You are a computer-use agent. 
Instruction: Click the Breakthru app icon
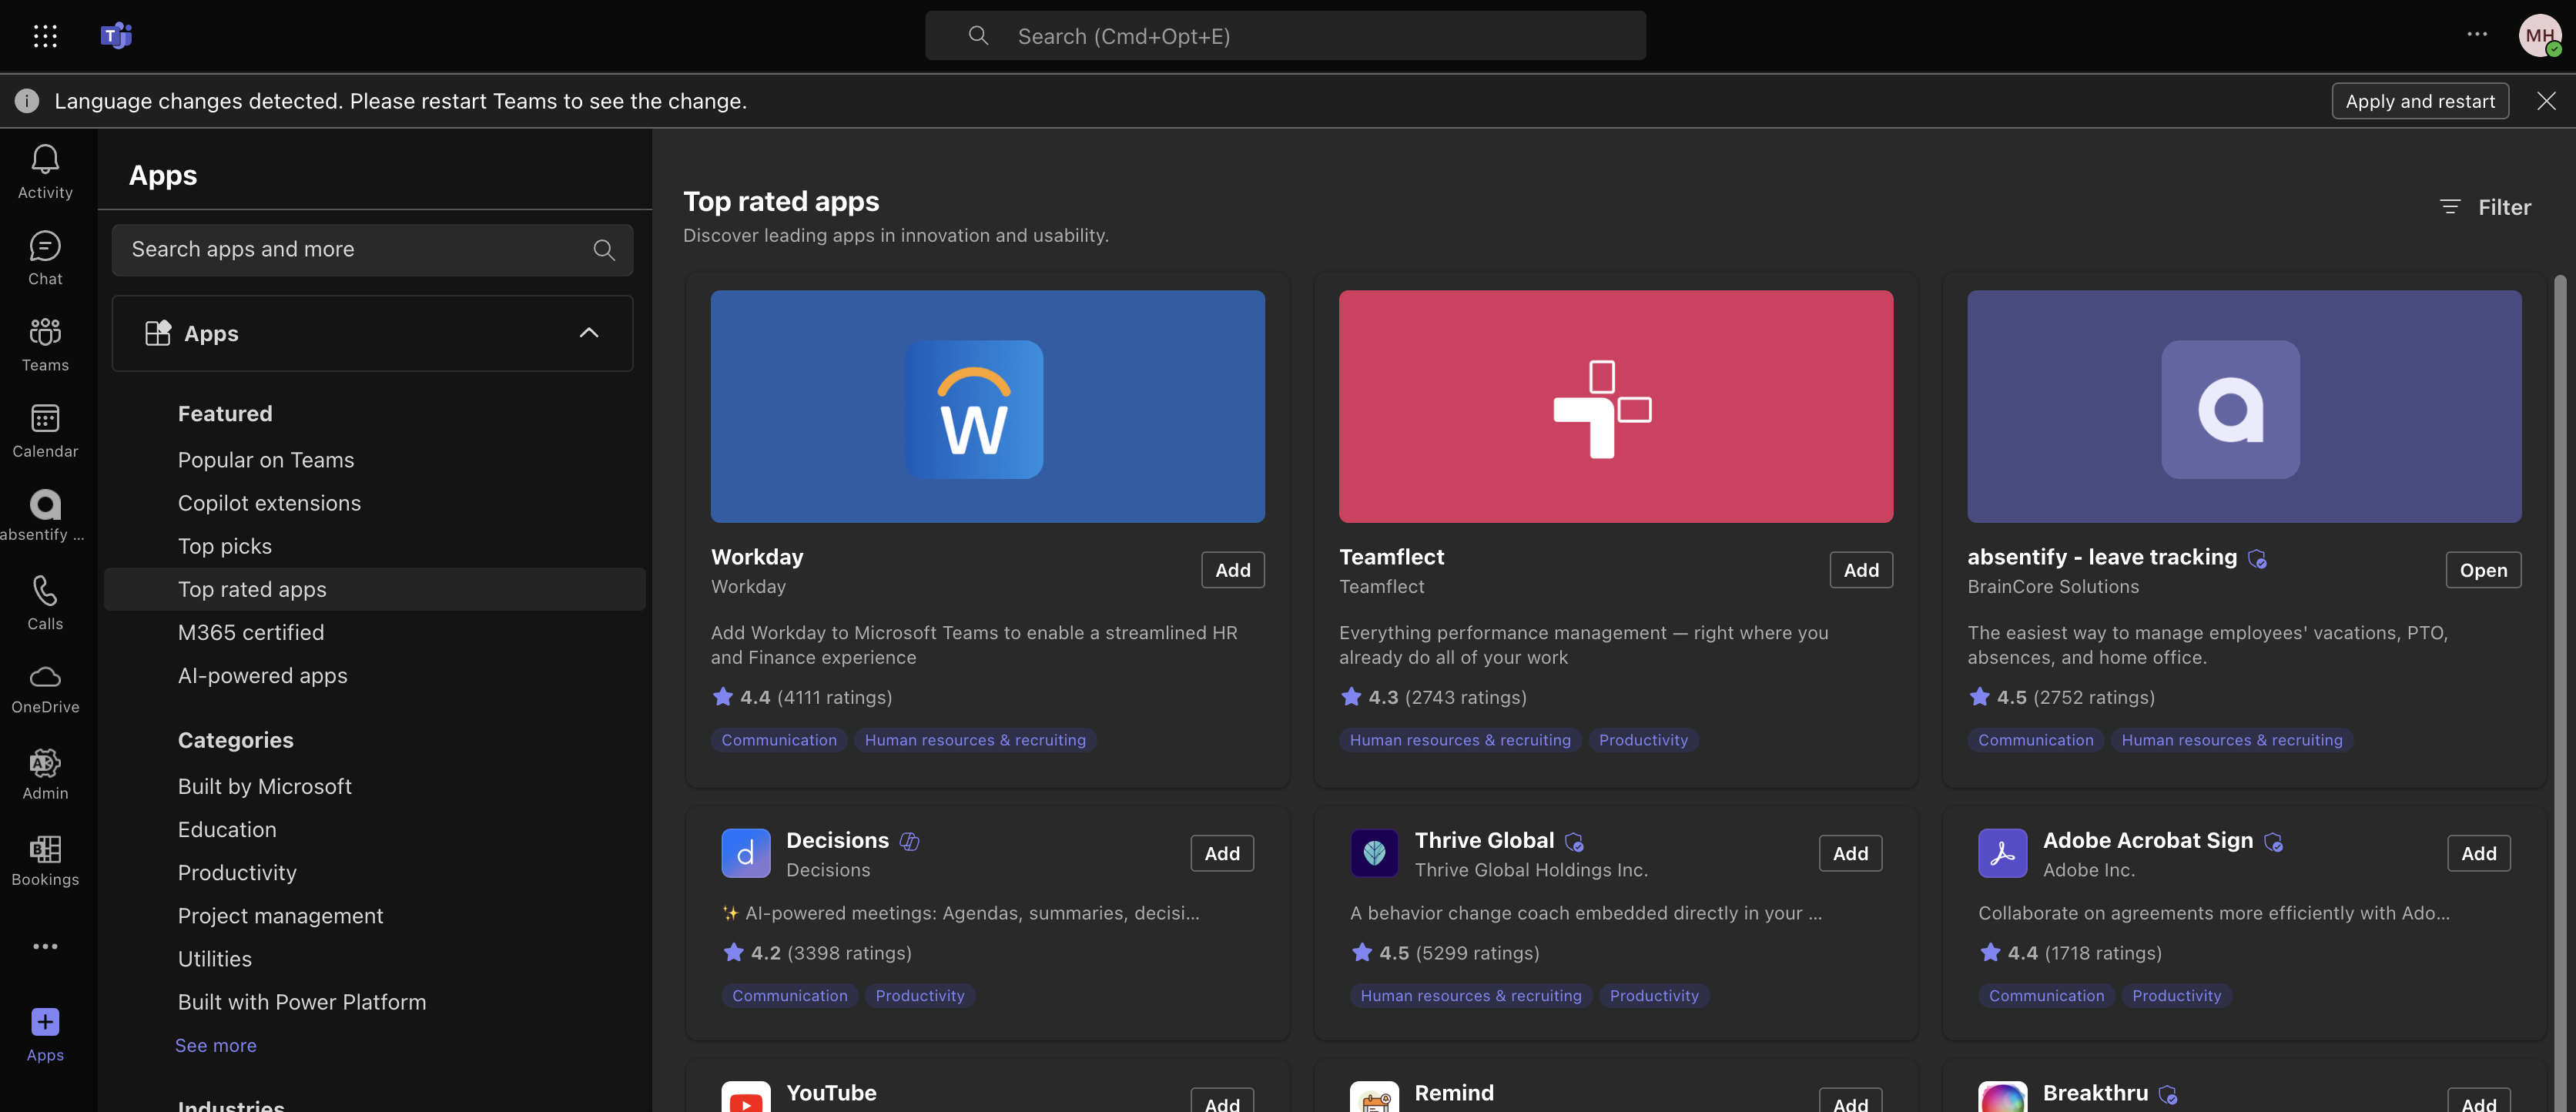[x=2002, y=1097]
